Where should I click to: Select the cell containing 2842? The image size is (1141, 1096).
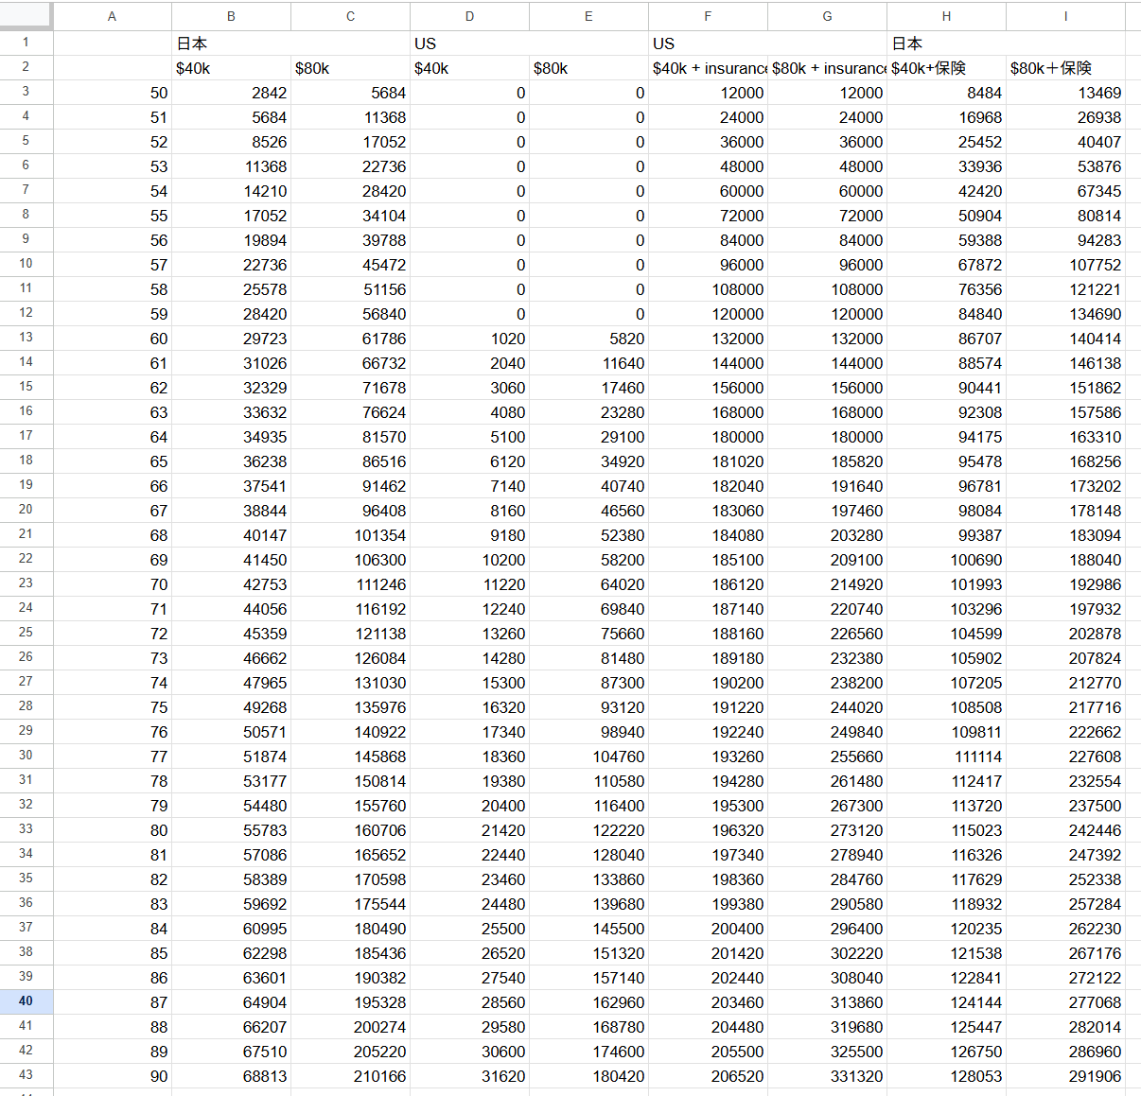point(231,93)
